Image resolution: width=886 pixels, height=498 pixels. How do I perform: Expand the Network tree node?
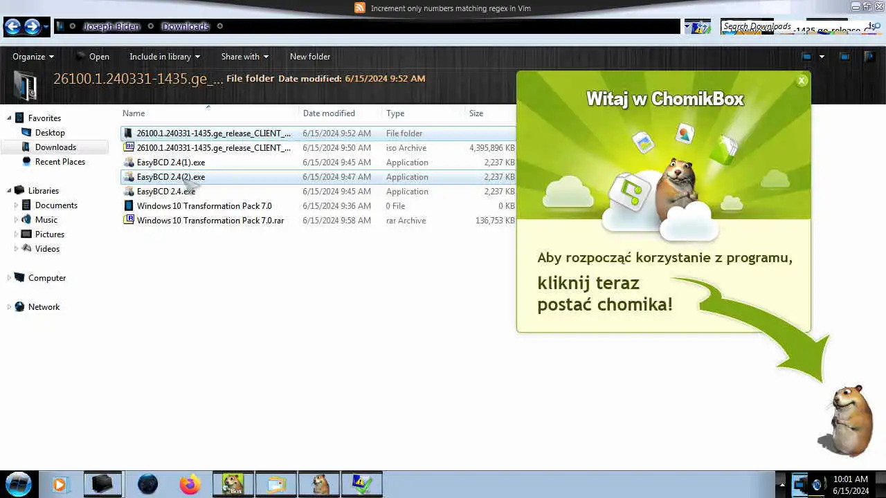[x=9, y=307]
